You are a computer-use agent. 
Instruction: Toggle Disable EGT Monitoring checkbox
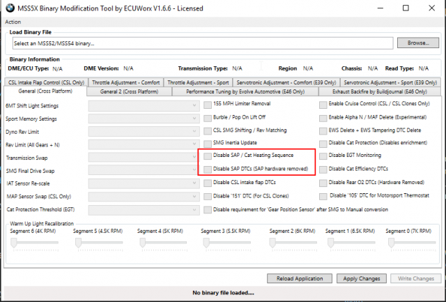click(x=323, y=156)
